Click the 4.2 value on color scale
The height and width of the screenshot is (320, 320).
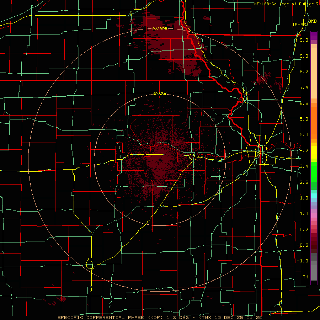tap(304, 151)
